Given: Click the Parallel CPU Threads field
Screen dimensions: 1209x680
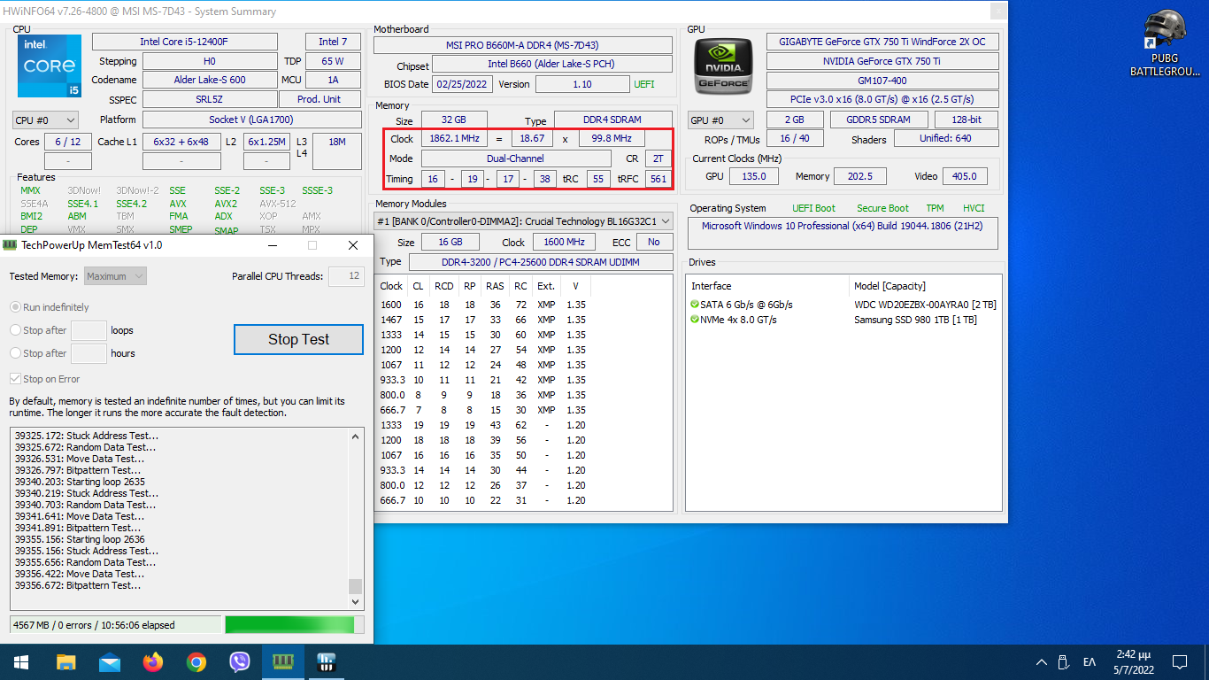Looking at the screenshot, I should (x=346, y=276).
